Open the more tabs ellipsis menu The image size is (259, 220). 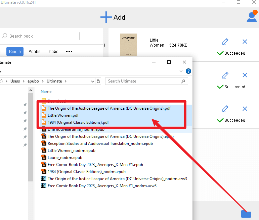[69, 51]
